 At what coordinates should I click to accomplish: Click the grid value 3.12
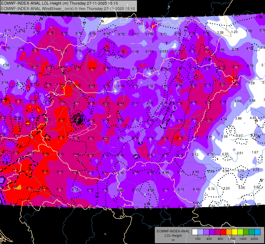pyautogui.click(x=195, y=155)
